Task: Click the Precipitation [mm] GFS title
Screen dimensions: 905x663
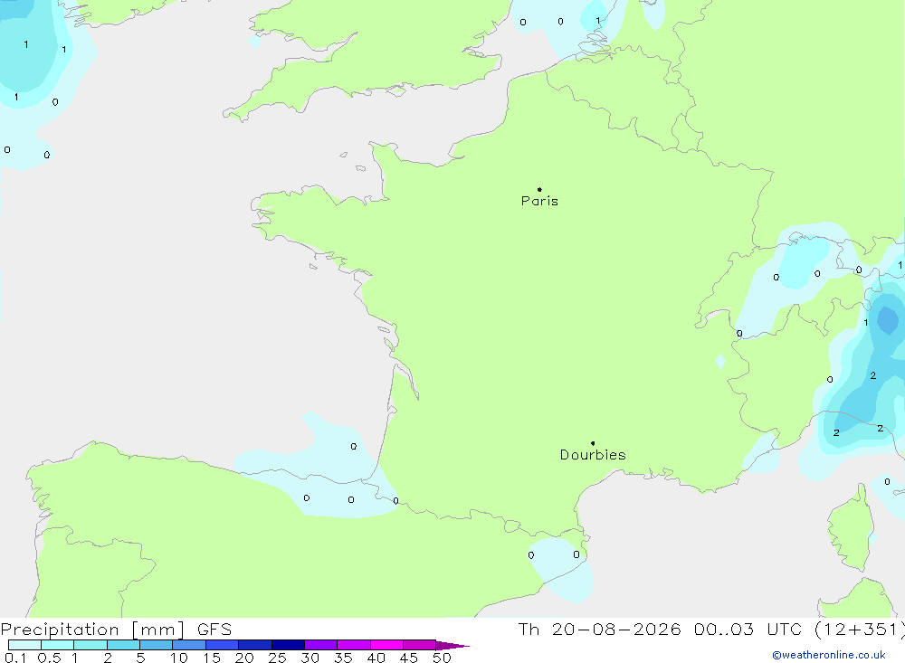Action: pos(116,629)
